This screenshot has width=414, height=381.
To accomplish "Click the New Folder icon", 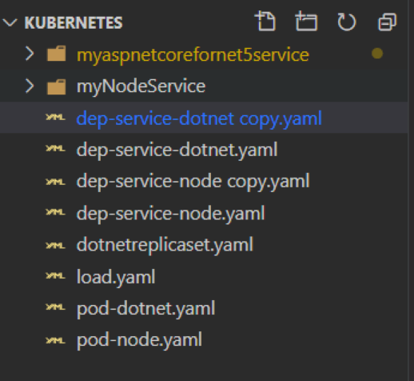I will (306, 22).
